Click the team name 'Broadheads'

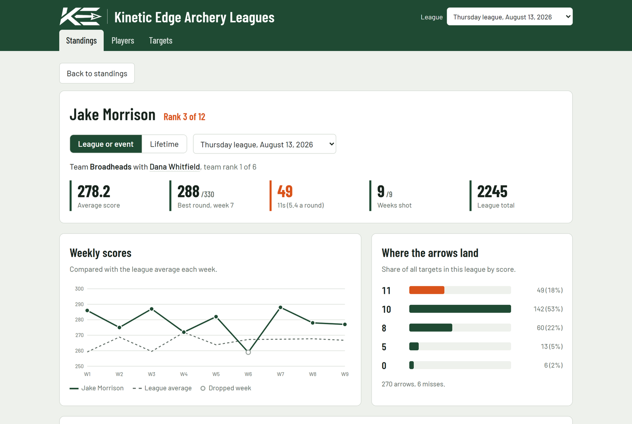[111, 167]
